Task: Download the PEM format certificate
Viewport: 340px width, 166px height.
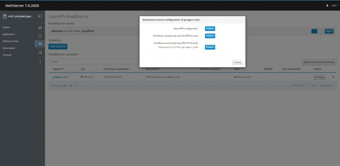Action: [210, 36]
